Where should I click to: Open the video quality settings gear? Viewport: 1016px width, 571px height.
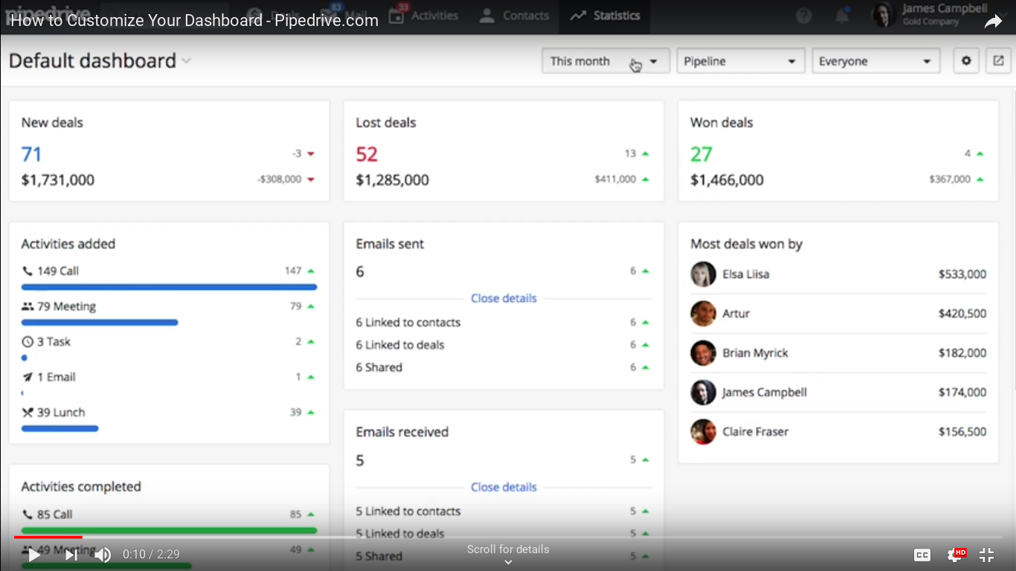pos(954,555)
